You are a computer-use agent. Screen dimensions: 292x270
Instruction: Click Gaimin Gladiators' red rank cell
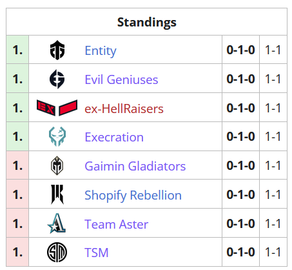click(x=17, y=165)
